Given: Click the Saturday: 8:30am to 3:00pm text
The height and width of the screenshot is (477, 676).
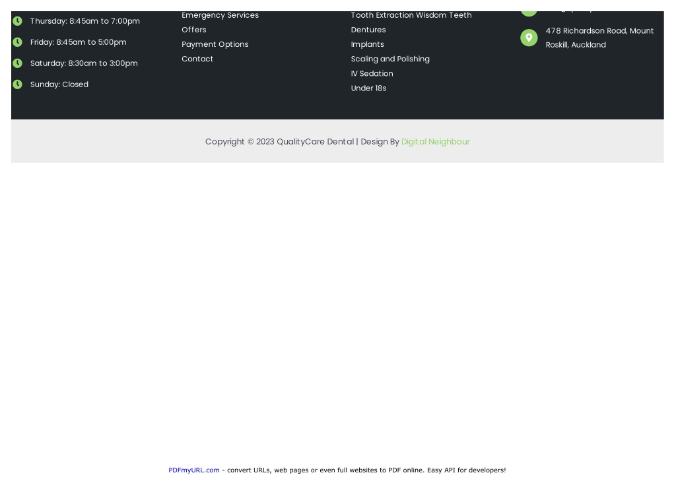Looking at the screenshot, I should (x=84, y=63).
